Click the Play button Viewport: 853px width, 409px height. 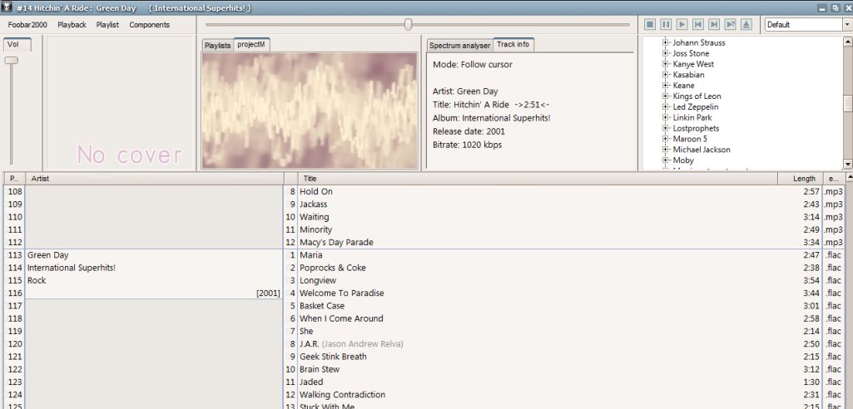[x=682, y=25]
